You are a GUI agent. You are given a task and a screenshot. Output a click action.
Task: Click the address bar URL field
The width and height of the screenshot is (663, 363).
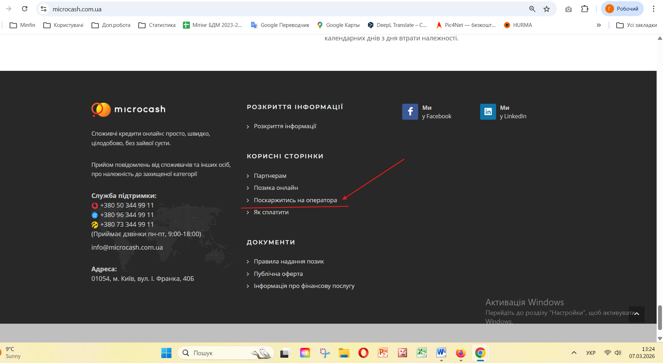pos(283,9)
